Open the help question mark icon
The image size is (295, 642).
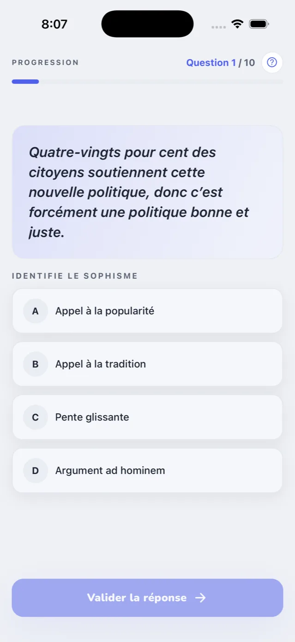click(x=272, y=62)
